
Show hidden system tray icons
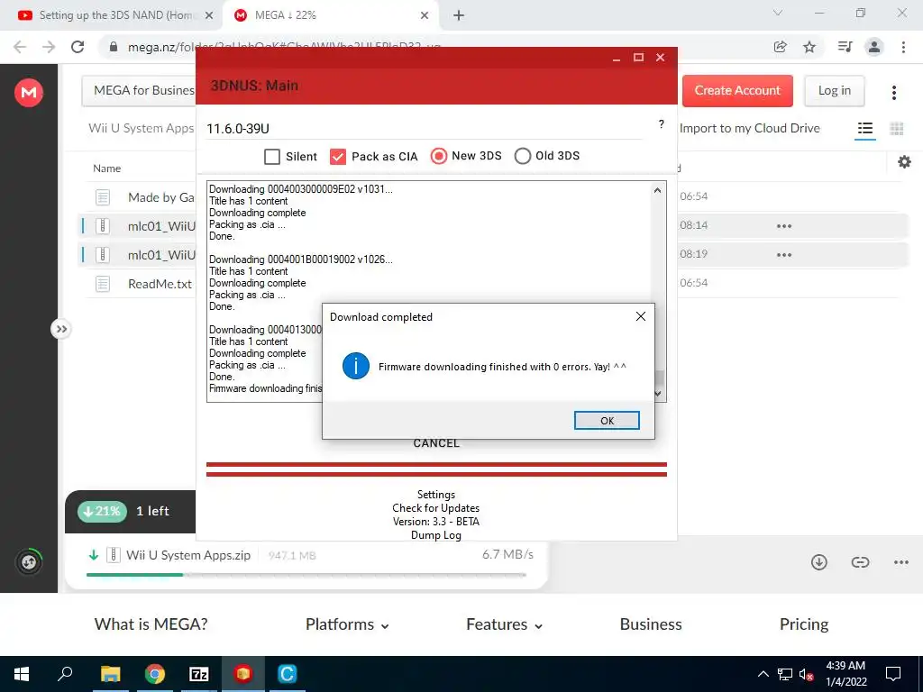(763, 674)
